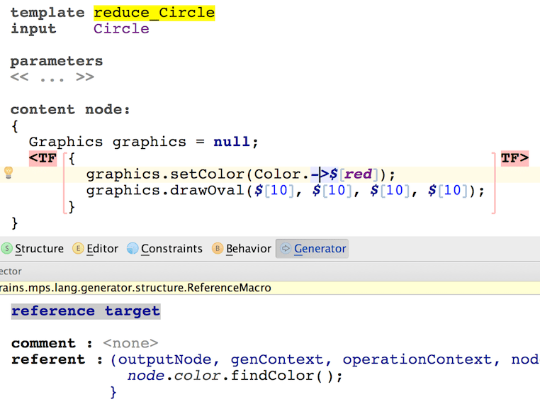Image resolution: width=540 pixels, height=414 pixels.
Task: Click the intention lightbulb icon
Action: pyautogui.click(x=9, y=173)
